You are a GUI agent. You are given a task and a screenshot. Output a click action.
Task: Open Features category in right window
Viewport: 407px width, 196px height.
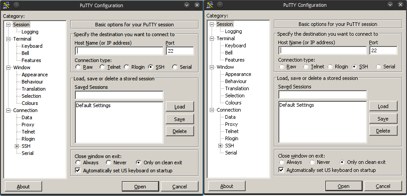[x=234, y=60]
